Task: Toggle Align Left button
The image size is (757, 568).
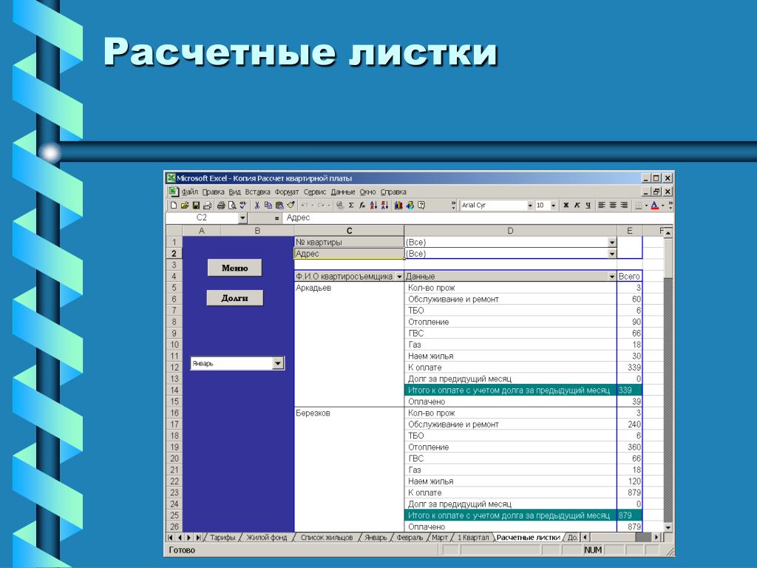Action: (x=602, y=206)
